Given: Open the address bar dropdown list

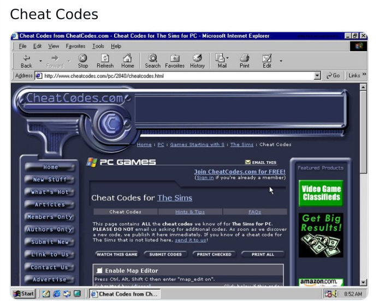Looking at the screenshot, I should (317, 76).
